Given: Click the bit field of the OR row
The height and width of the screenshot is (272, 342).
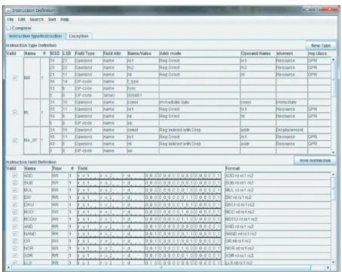Looking at the screenshot, I should 149,241.
